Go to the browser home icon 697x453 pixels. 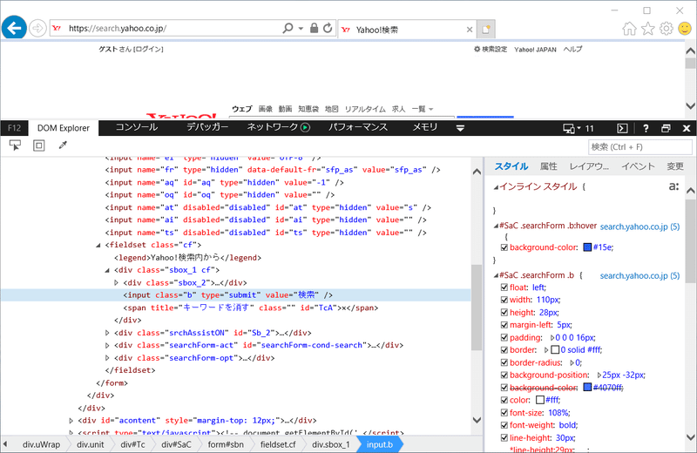[x=629, y=29]
